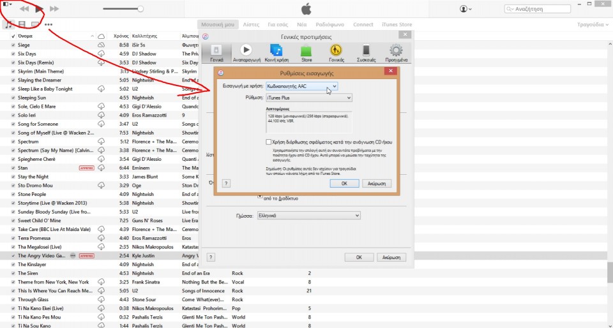Click cloud download icon for Stan
Viewport: 613px width, 328px height.
pyautogui.click(x=102, y=168)
